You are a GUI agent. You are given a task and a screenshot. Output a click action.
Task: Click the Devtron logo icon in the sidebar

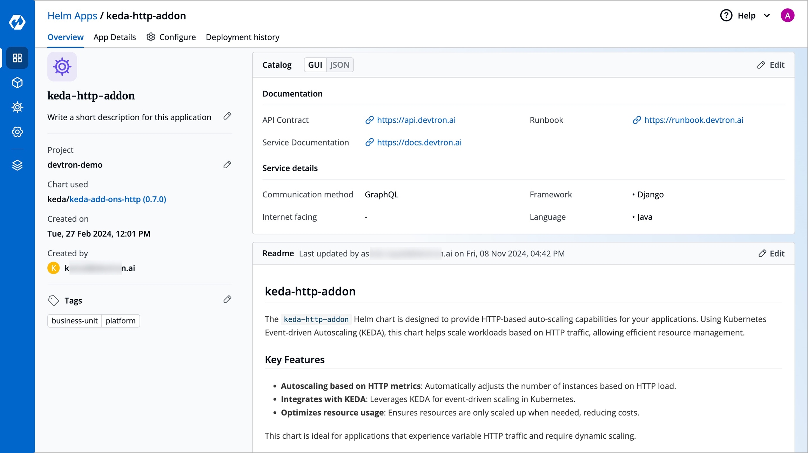click(17, 22)
